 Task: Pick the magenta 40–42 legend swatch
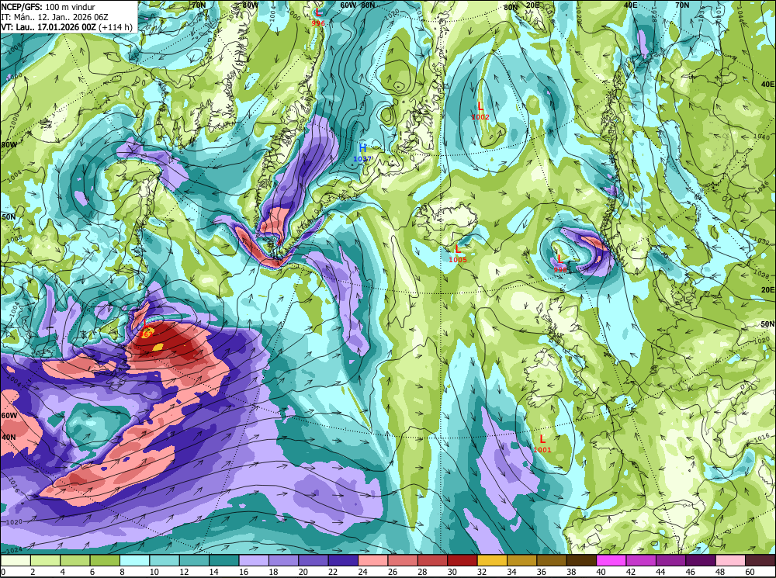611,560
